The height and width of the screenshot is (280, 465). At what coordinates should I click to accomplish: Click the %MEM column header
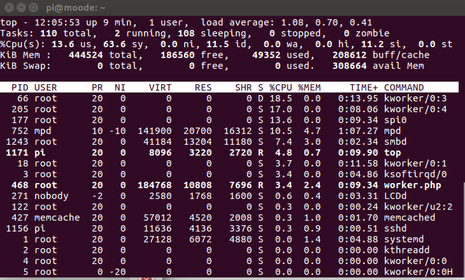[310, 87]
